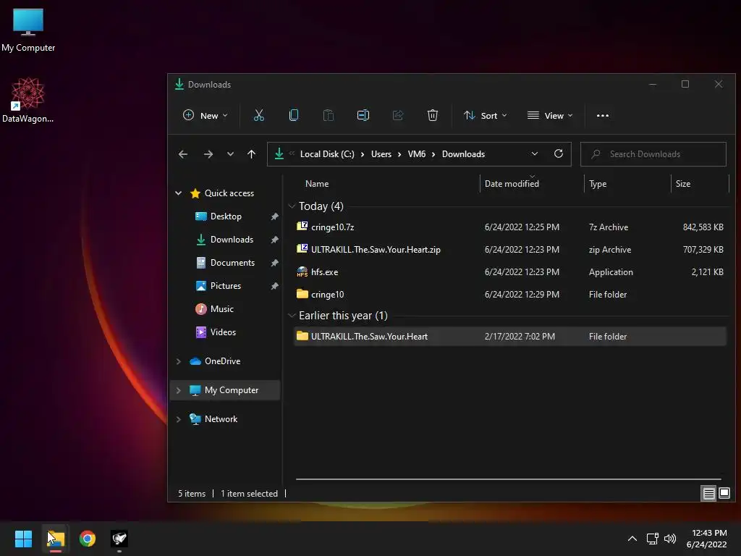Screen dimensions: 741x556
Task: Collapse the Earlier this year group
Action: [x=292, y=316]
